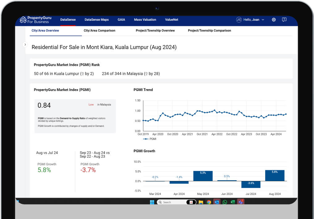The width and height of the screenshot is (314, 219).
Task: Click the PropertyGuru Market Index (PGMI) Rank heading
Action: tap(67, 65)
